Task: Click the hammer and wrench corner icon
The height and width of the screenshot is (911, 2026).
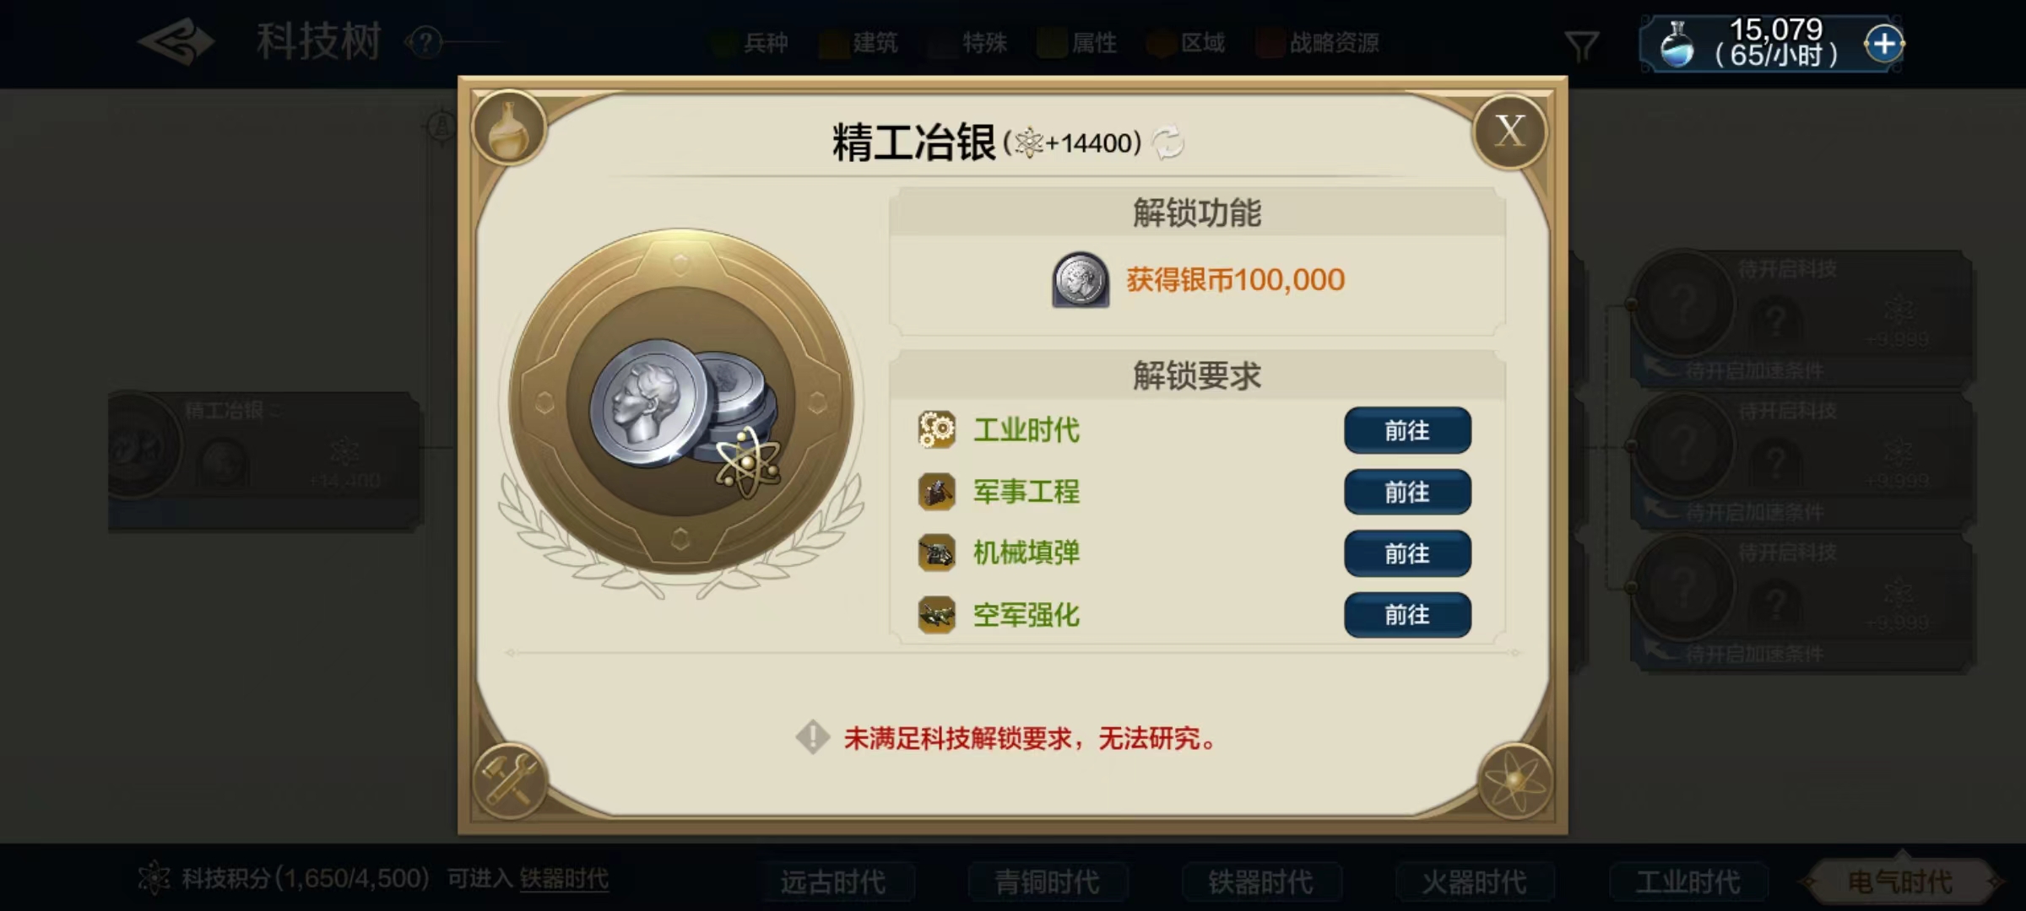Action: tap(509, 779)
